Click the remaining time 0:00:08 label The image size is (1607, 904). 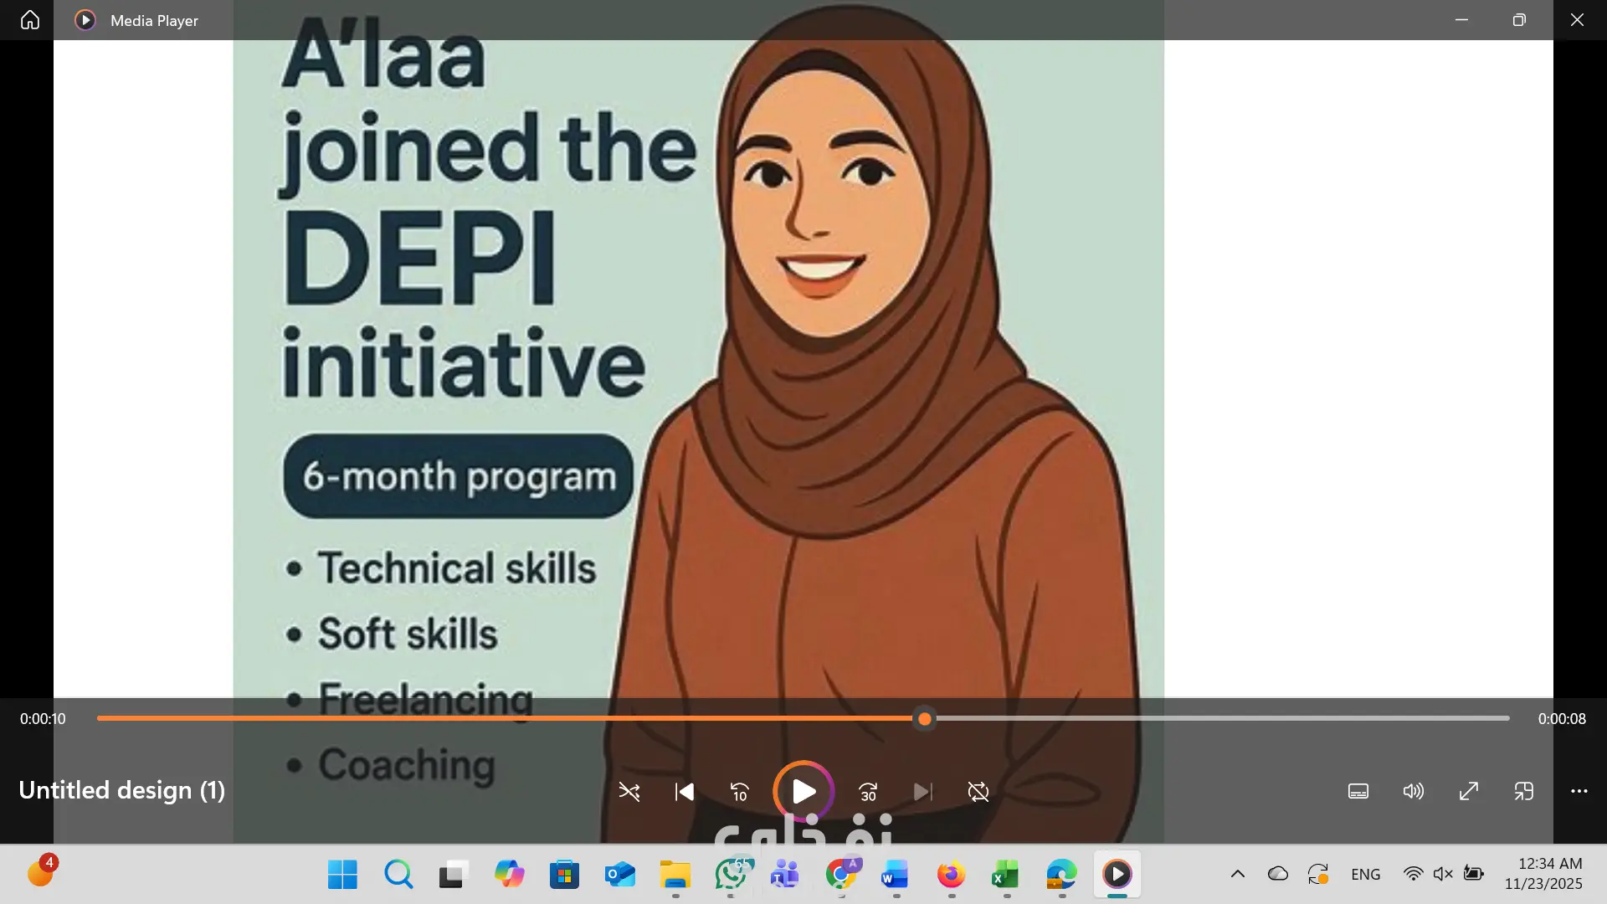pos(1561,719)
